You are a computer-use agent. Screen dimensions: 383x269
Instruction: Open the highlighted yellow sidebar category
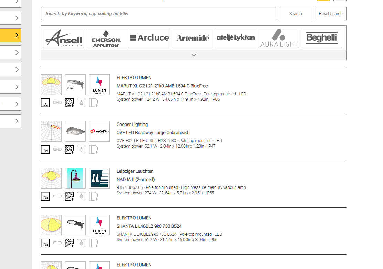tap(11, 35)
